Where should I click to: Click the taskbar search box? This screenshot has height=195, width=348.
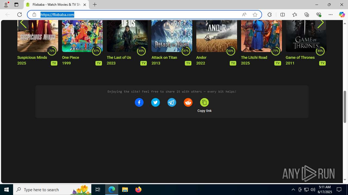pyautogui.click(x=52, y=190)
